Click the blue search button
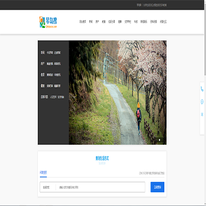The width and height of the screenshot is (206, 206). (x=157, y=187)
